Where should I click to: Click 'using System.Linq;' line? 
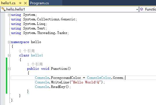pyautogui.click(x=29, y=24)
